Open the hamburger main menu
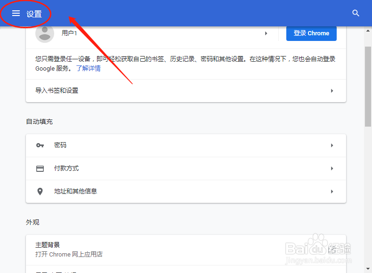Image resolution: width=372 pixels, height=273 pixels. (x=16, y=13)
